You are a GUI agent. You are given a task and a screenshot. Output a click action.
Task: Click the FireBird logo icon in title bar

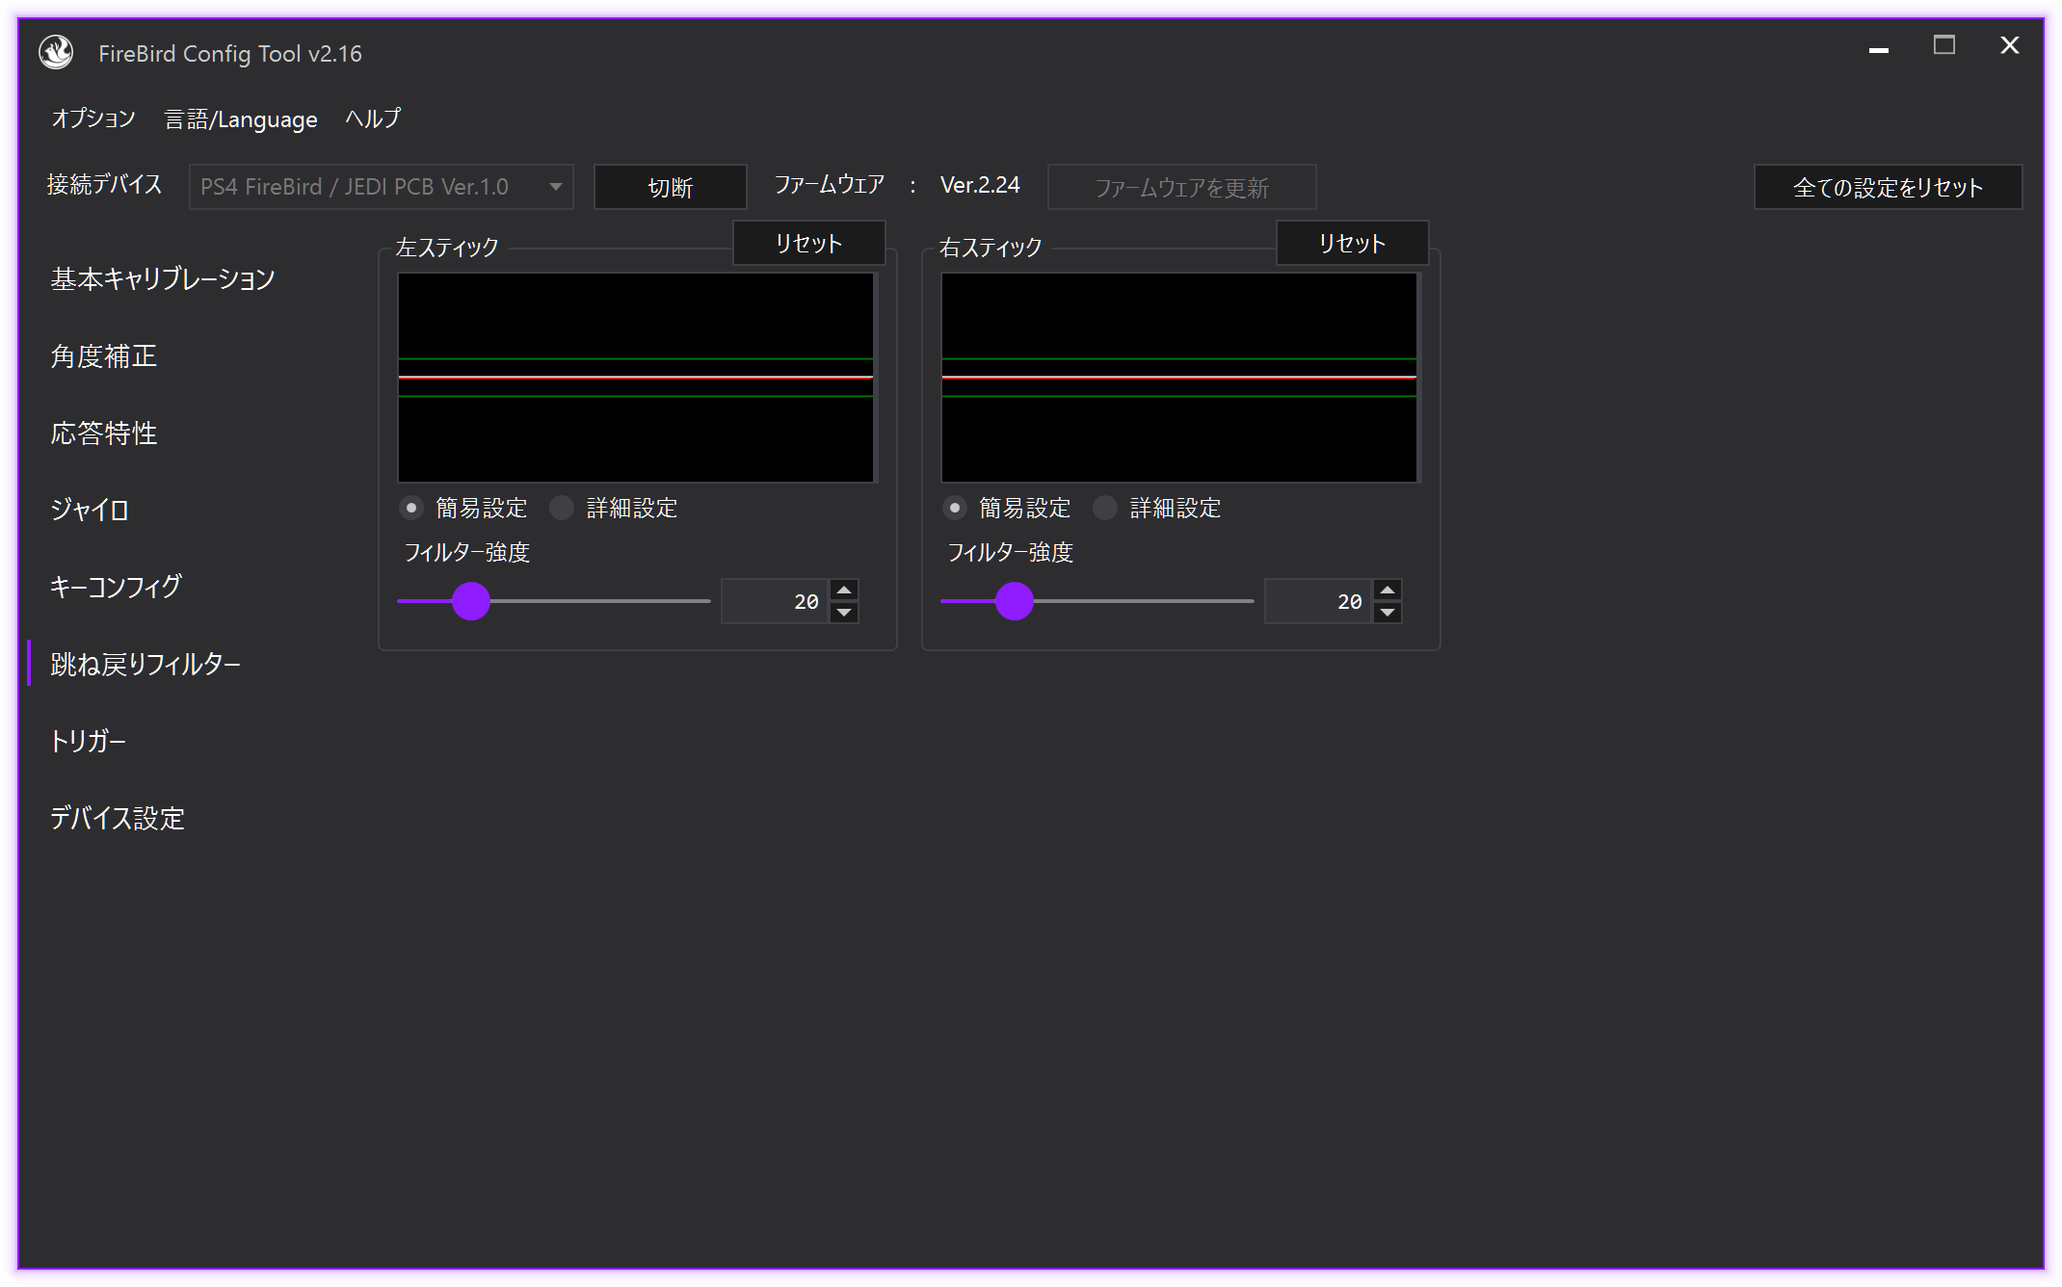point(56,52)
